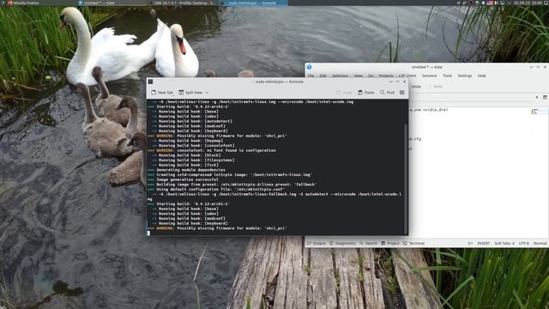Toggle INSERT mode in Kate status bar
The image size is (549, 309).
pyautogui.click(x=484, y=243)
